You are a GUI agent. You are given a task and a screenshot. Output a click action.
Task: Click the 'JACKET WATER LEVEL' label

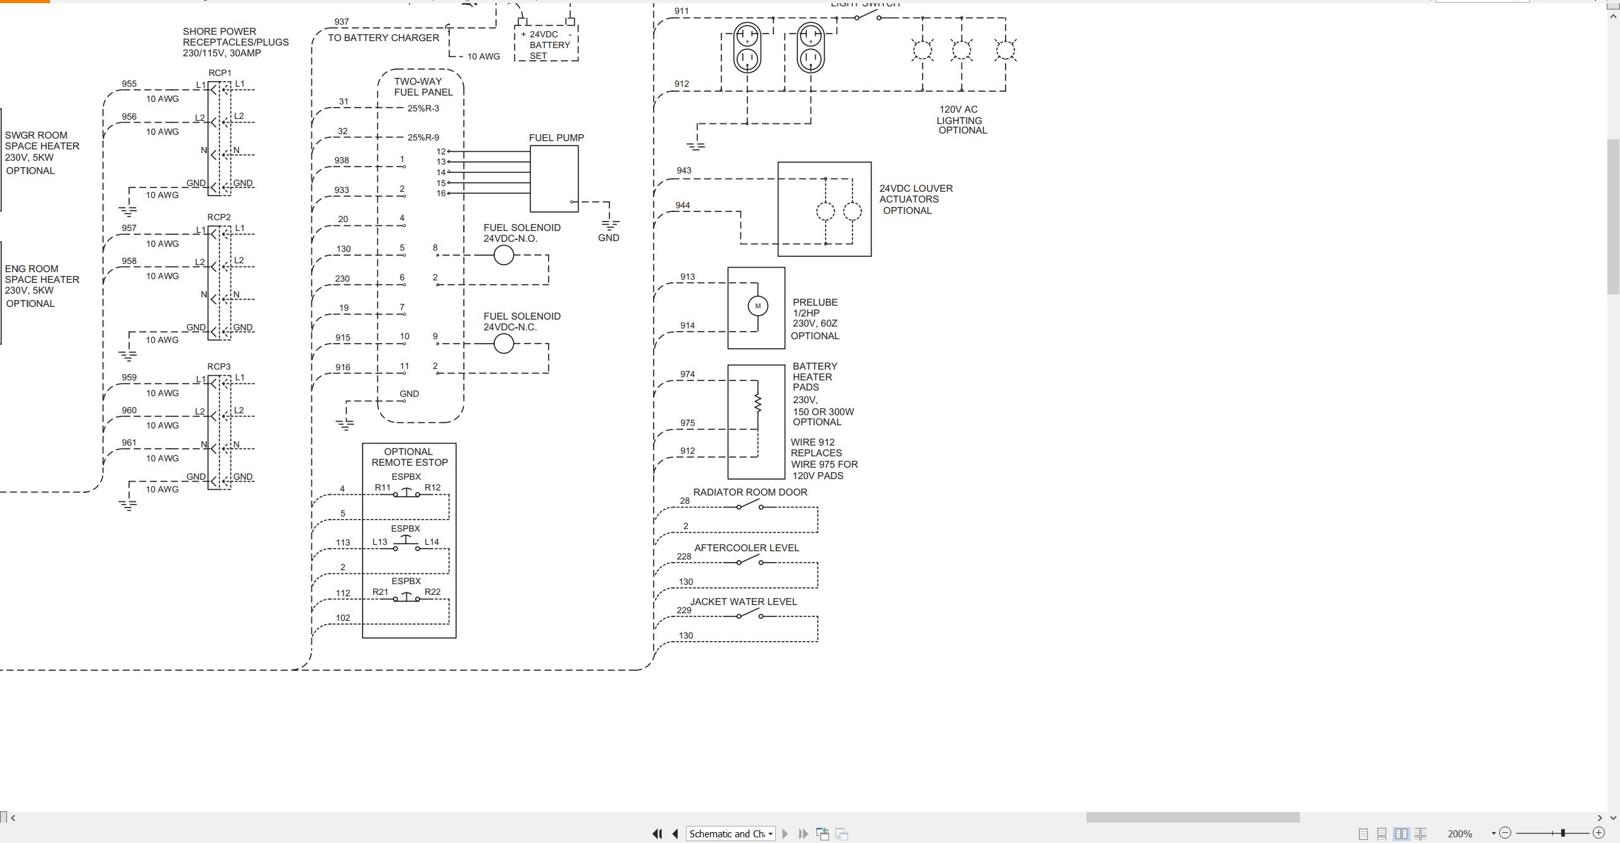(744, 601)
